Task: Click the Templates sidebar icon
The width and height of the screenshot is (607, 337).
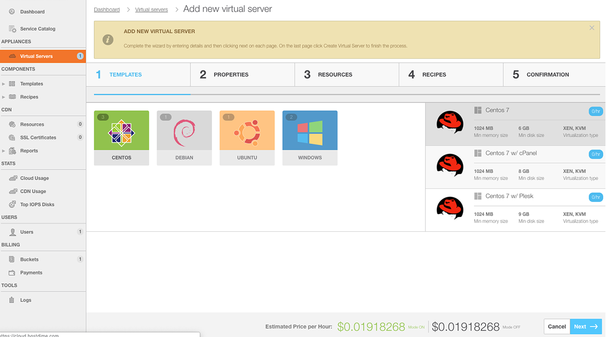Action: 12,83
